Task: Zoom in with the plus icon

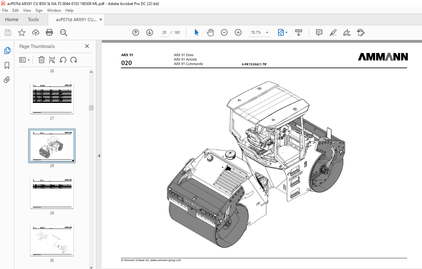Action: tap(238, 33)
